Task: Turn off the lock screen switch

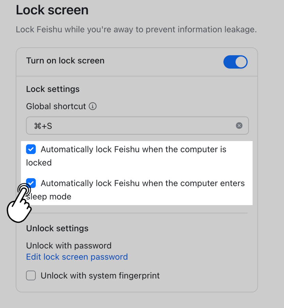Action: [x=235, y=62]
